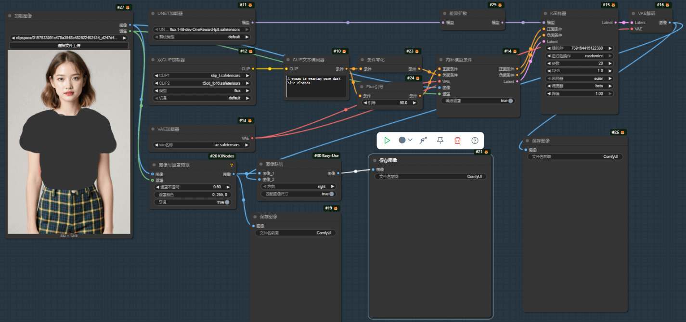
Task: Click the #11 badge above the UNET加载器 node
Action: coord(246,5)
